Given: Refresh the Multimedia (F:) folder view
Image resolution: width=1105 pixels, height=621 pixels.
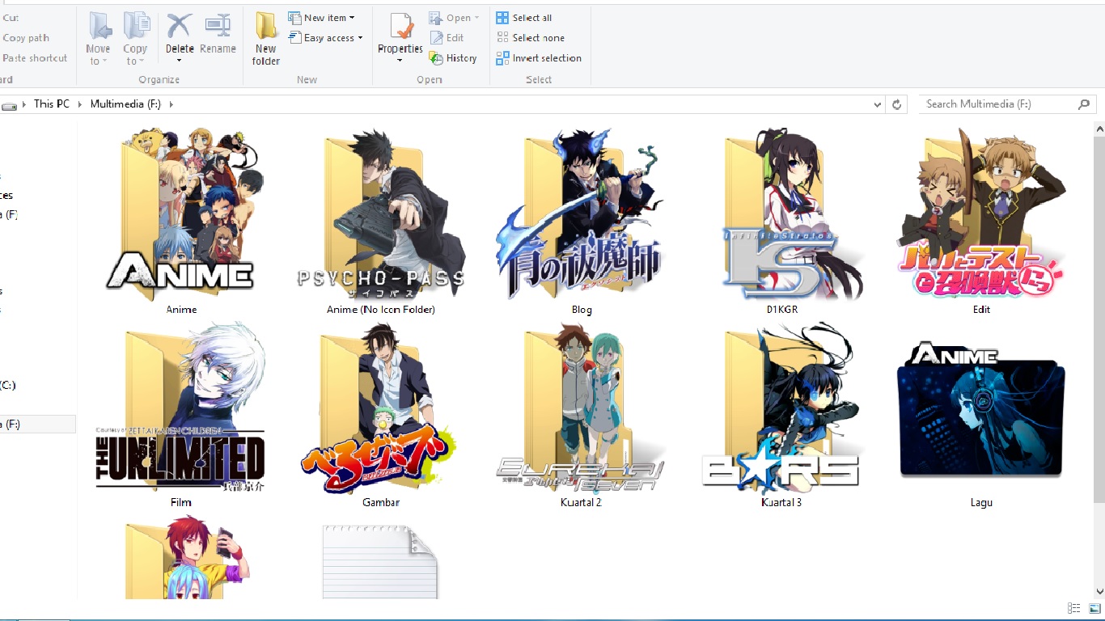Looking at the screenshot, I should (896, 104).
